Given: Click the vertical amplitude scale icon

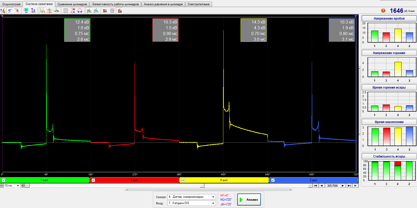Looking at the screenshot, I should 73,10.
